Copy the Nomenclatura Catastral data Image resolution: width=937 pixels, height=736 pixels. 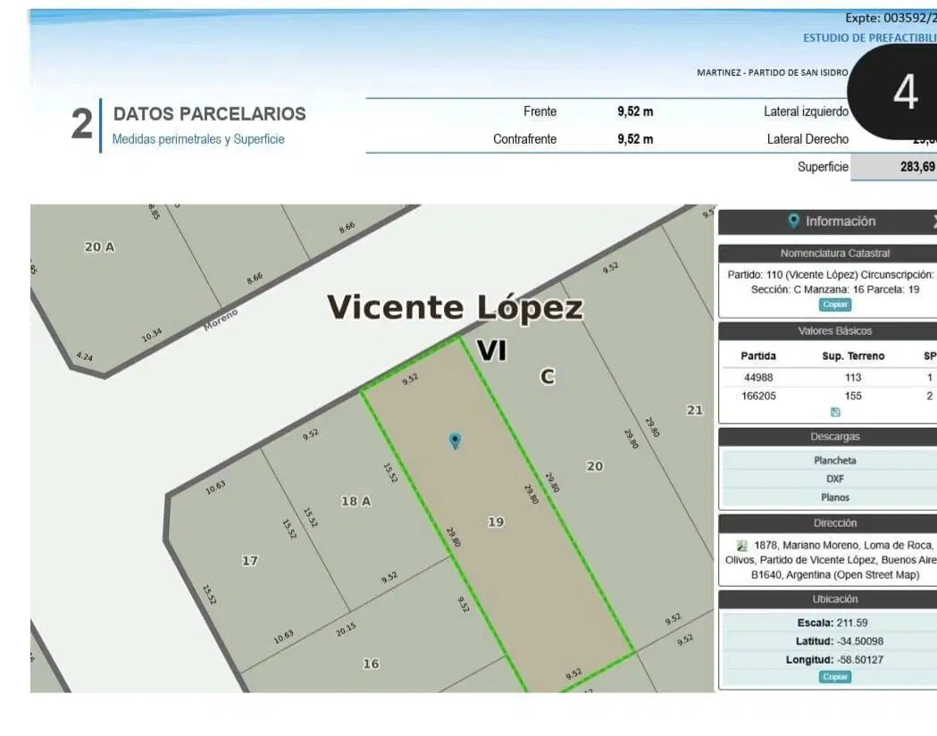click(x=835, y=305)
